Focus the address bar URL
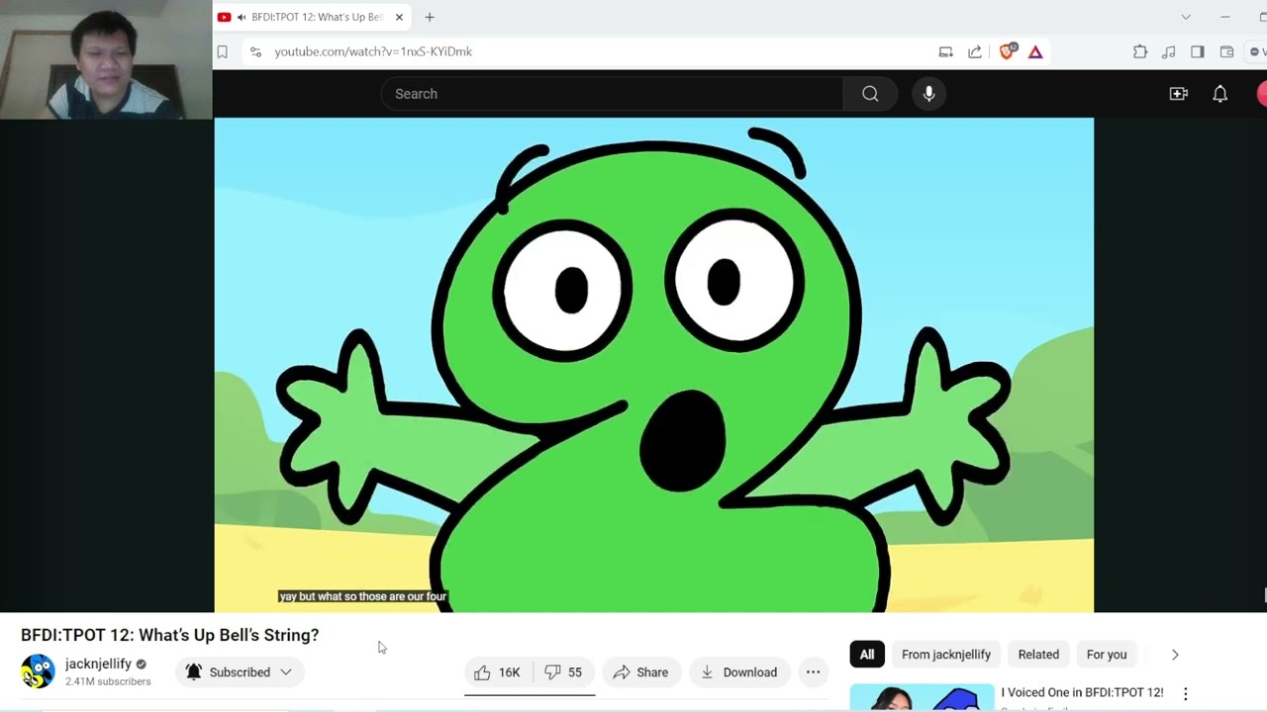Screen dimensions: 1267x712 click(x=373, y=51)
